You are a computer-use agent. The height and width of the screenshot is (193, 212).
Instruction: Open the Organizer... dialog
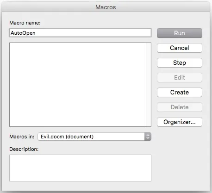(180, 122)
